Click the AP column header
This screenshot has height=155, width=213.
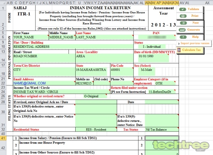tap(159, 3)
